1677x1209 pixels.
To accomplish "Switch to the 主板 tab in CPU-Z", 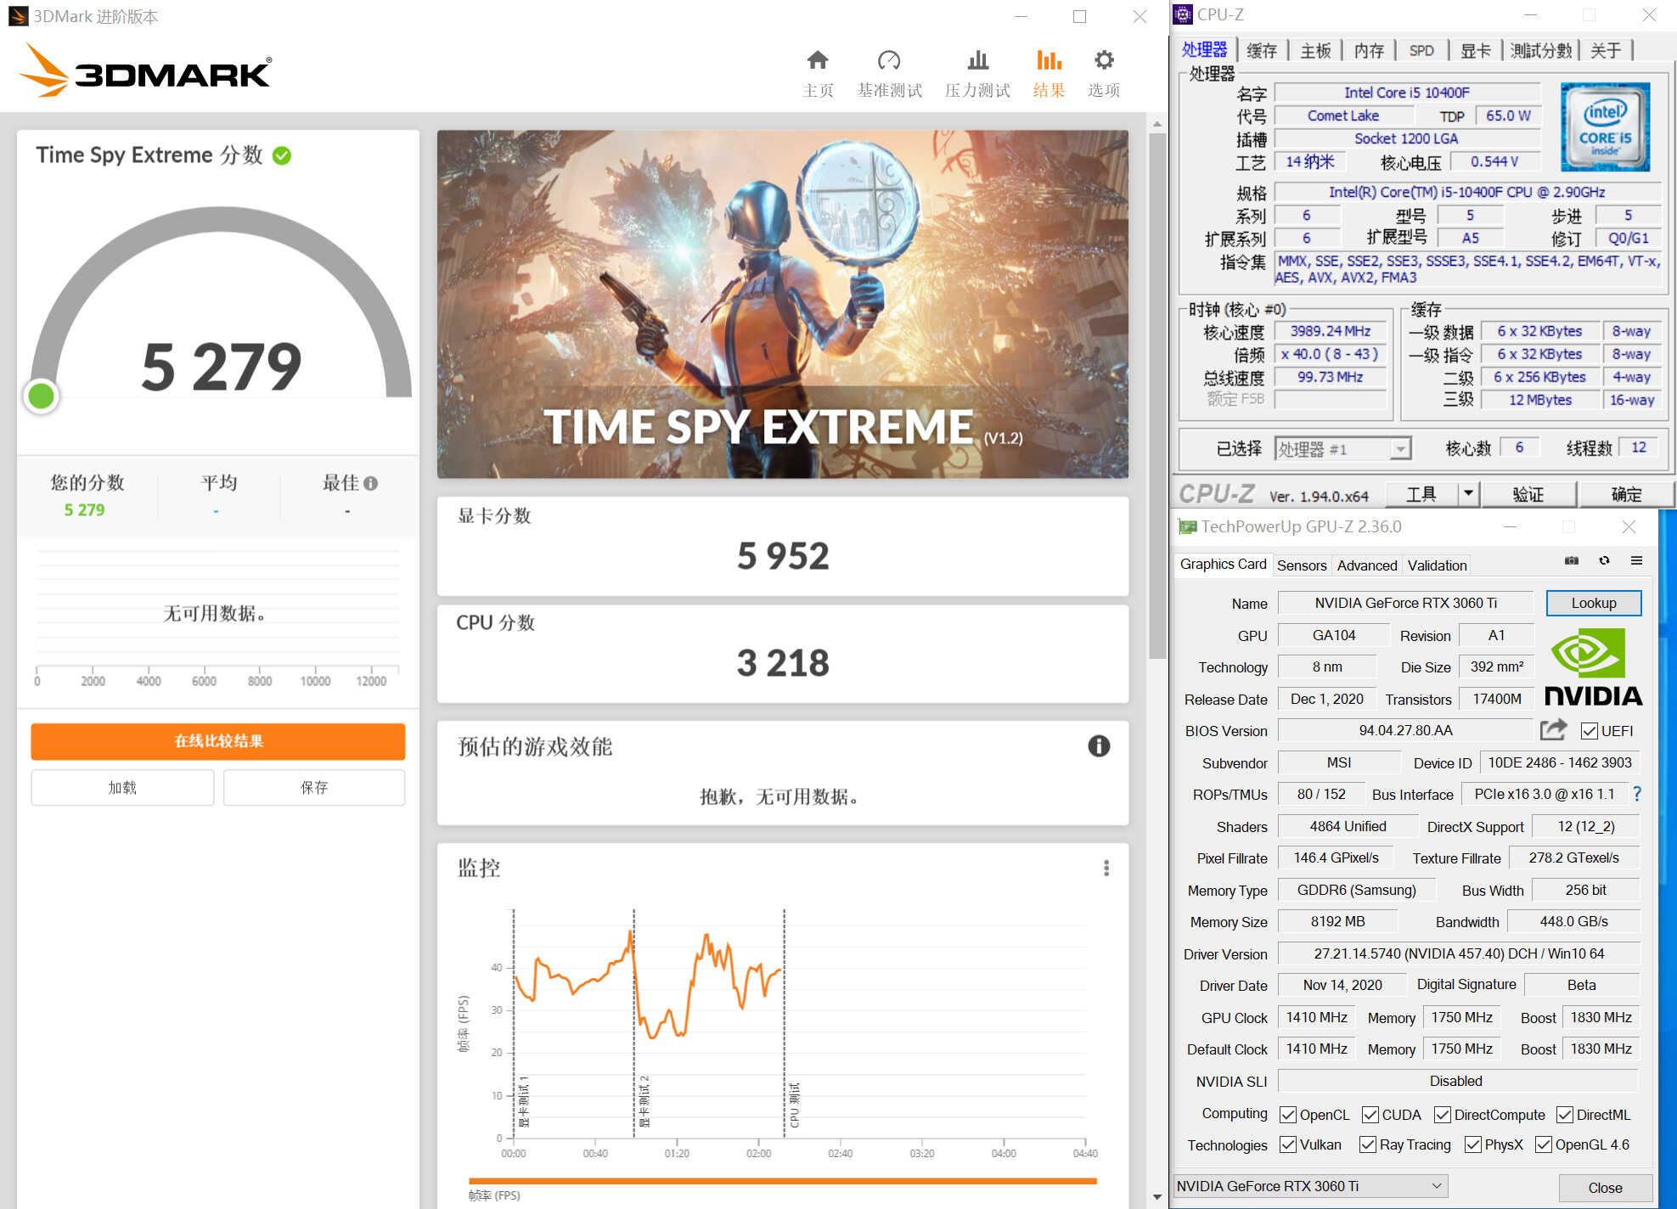I will pos(1315,50).
